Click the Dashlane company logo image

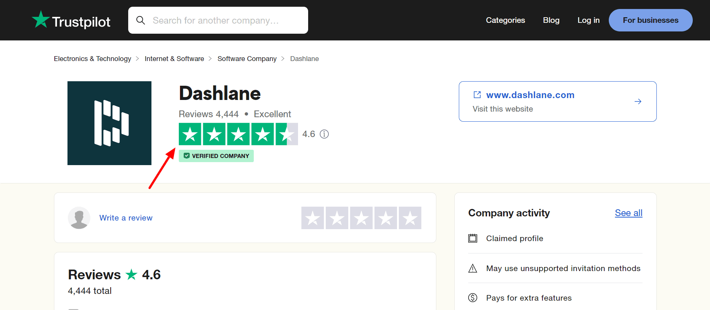(109, 123)
